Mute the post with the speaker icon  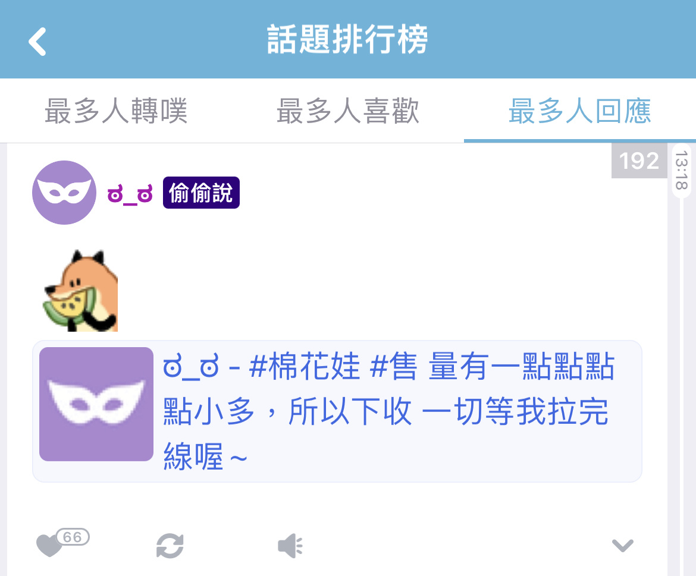click(x=290, y=546)
